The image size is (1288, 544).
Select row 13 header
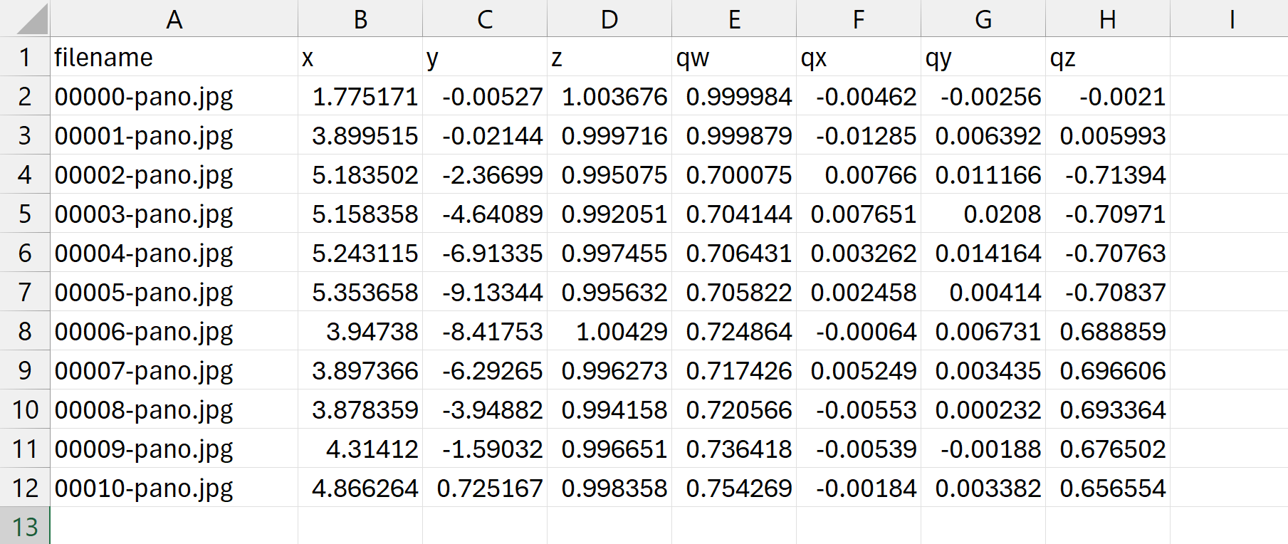(x=25, y=525)
